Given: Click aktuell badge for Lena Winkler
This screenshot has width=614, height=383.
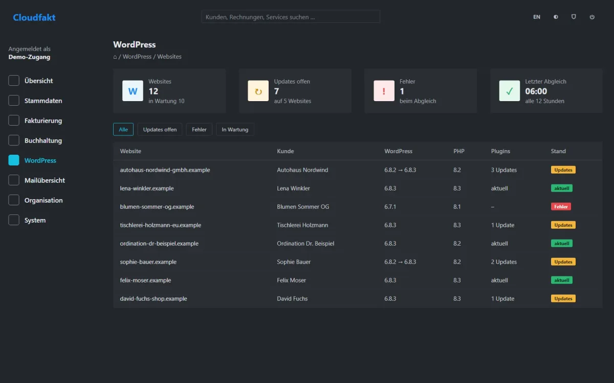Looking at the screenshot, I should (x=562, y=188).
